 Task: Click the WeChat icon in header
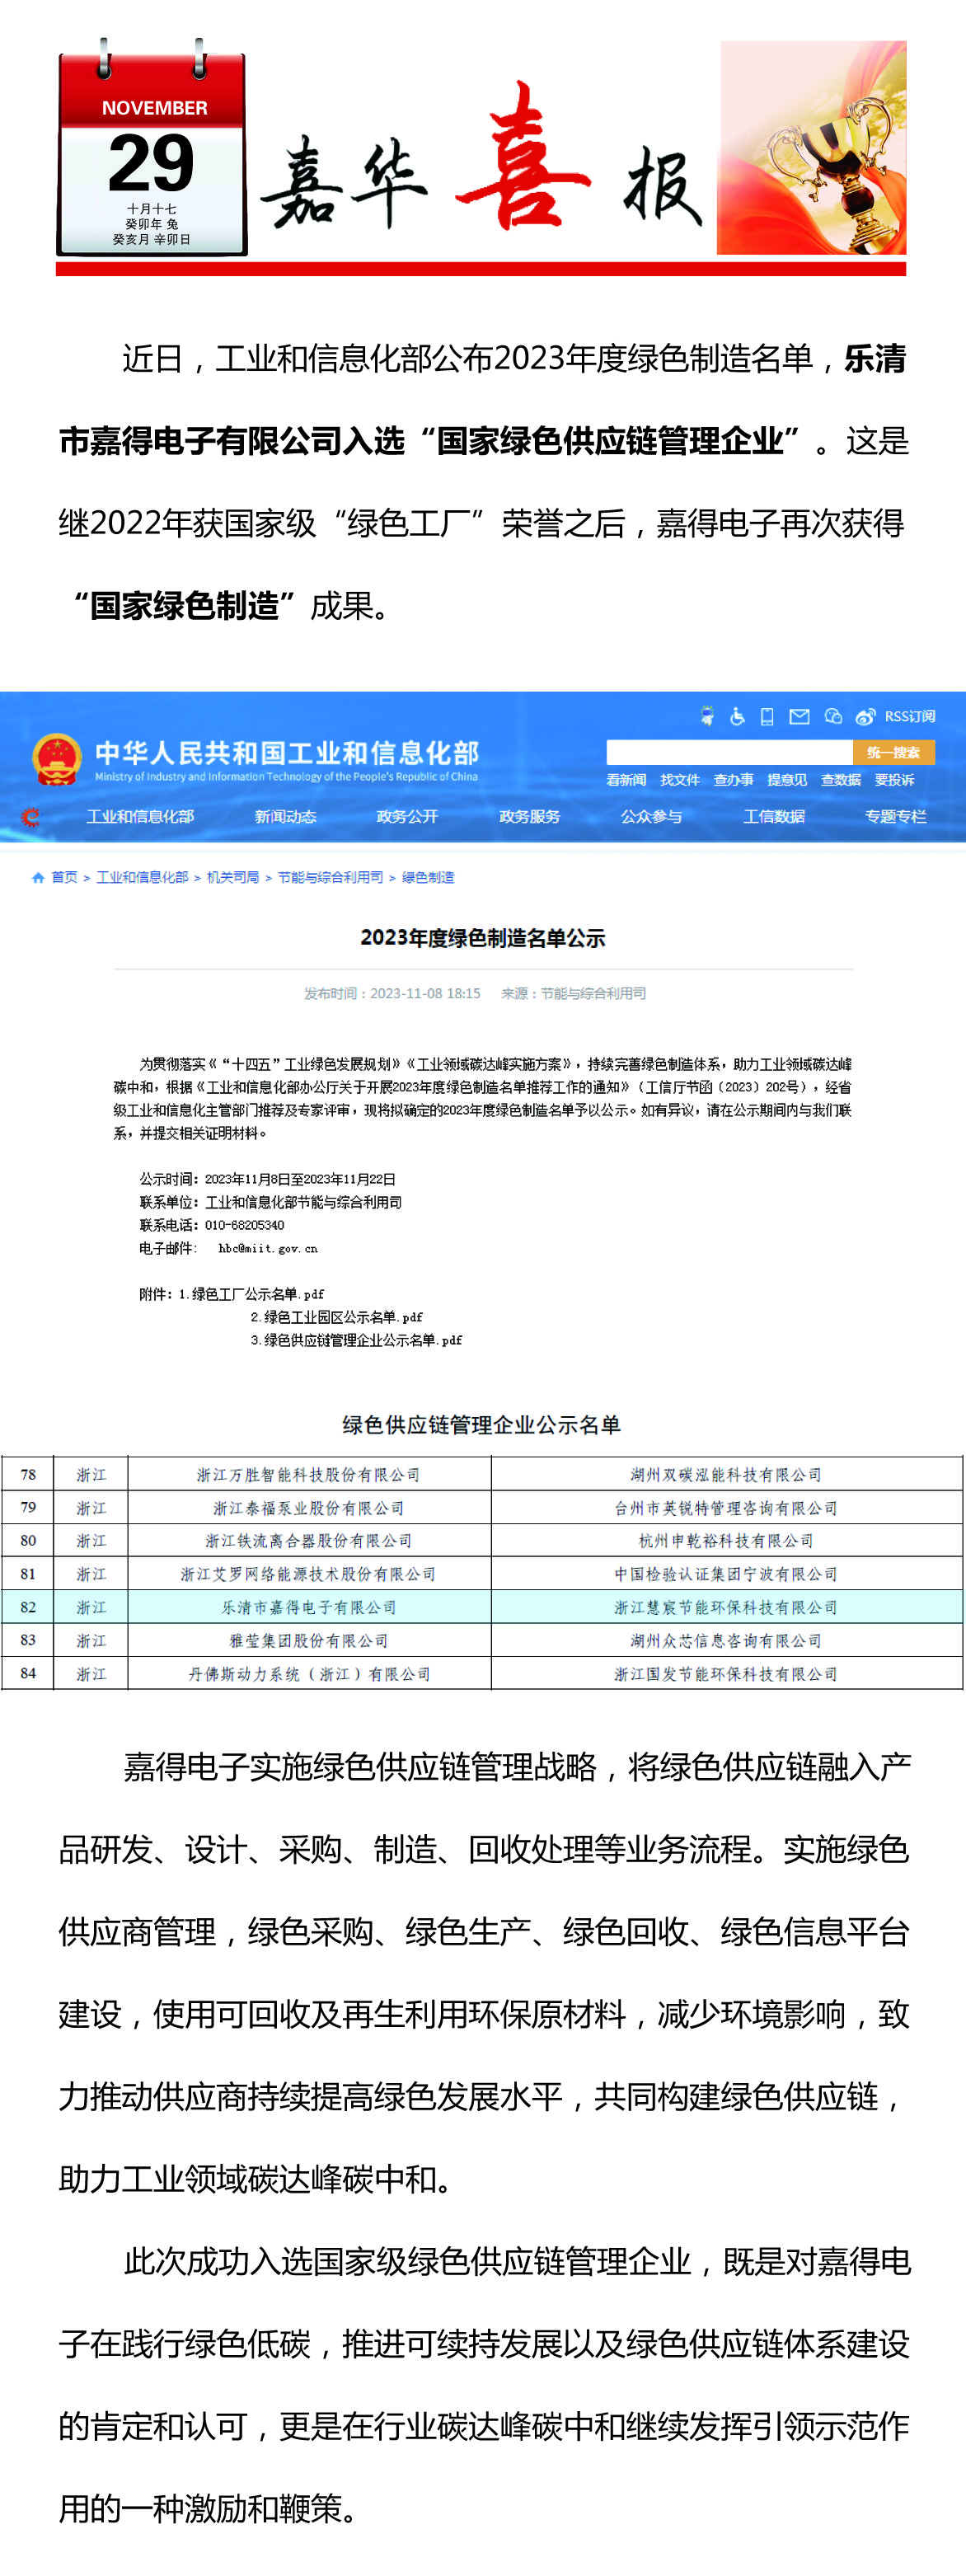click(833, 716)
